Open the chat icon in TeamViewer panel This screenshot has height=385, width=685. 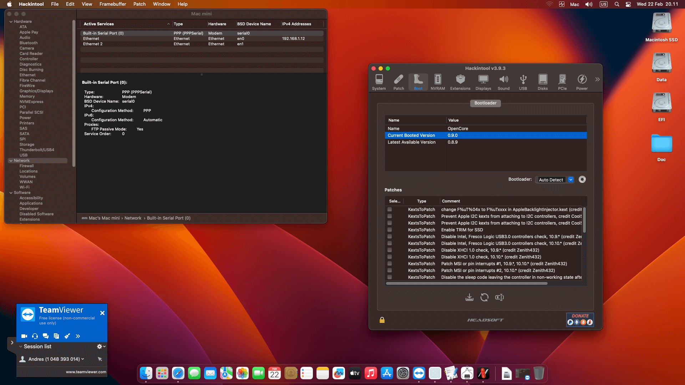coord(46,336)
